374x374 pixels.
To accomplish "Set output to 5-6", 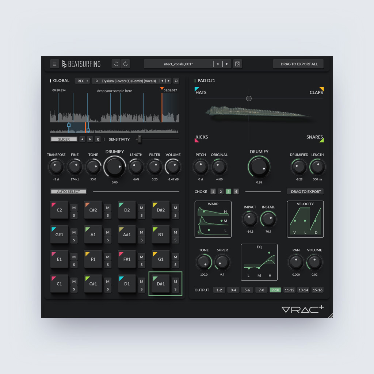I will coord(247,290).
